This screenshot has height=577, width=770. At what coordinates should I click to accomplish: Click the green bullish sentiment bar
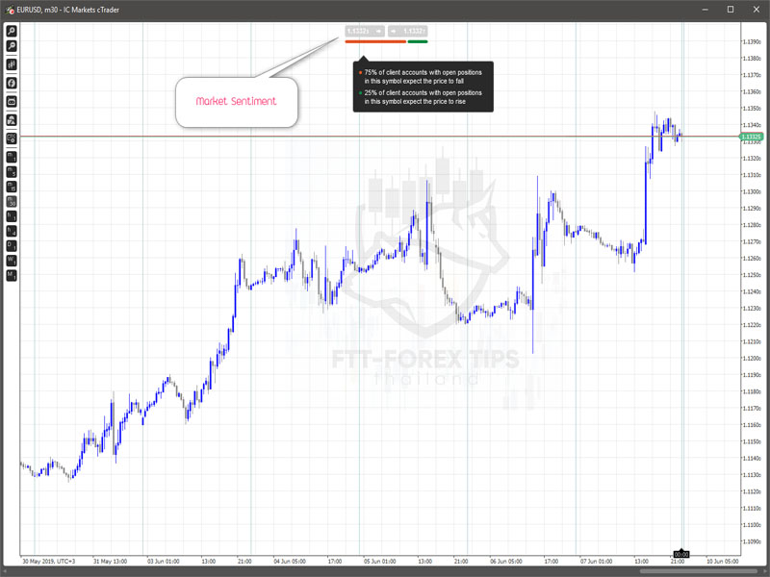coord(418,41)
